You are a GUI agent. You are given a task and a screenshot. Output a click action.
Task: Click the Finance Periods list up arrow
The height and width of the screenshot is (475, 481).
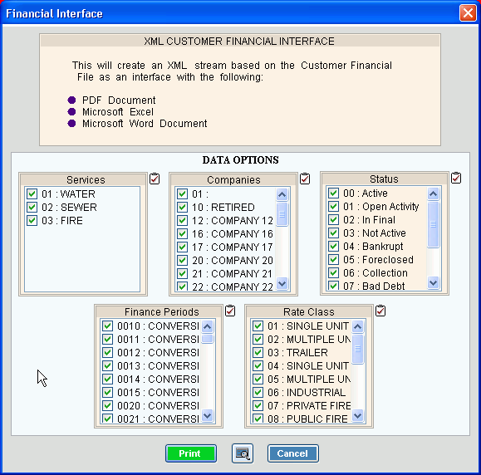tap(208, 326)
